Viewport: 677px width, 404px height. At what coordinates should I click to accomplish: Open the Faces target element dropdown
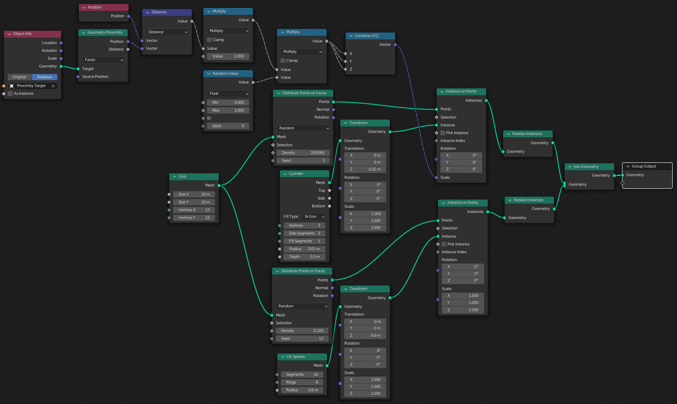coord(103,60)
